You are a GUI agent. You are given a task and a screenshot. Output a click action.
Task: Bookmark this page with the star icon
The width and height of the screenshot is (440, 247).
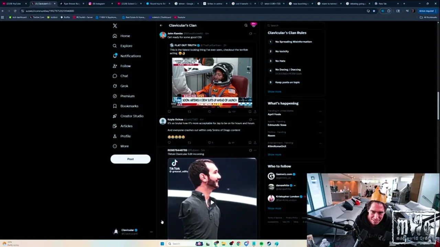pos(374,11)
